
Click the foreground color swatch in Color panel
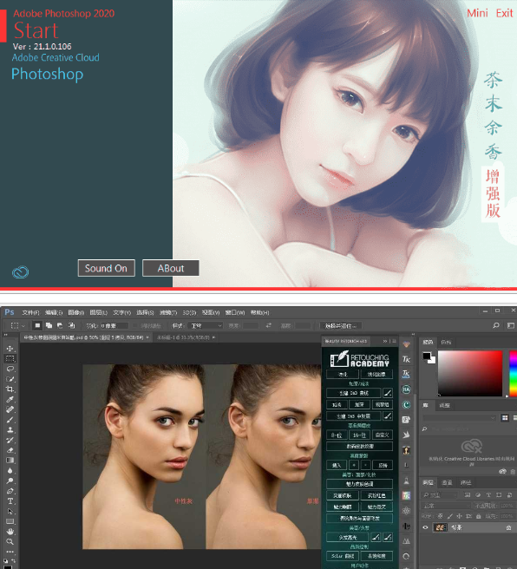click(426, 356)
